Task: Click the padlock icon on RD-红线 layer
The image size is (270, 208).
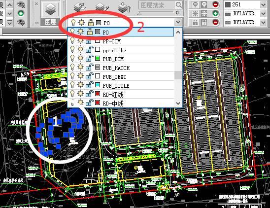Action: (89, 94)
